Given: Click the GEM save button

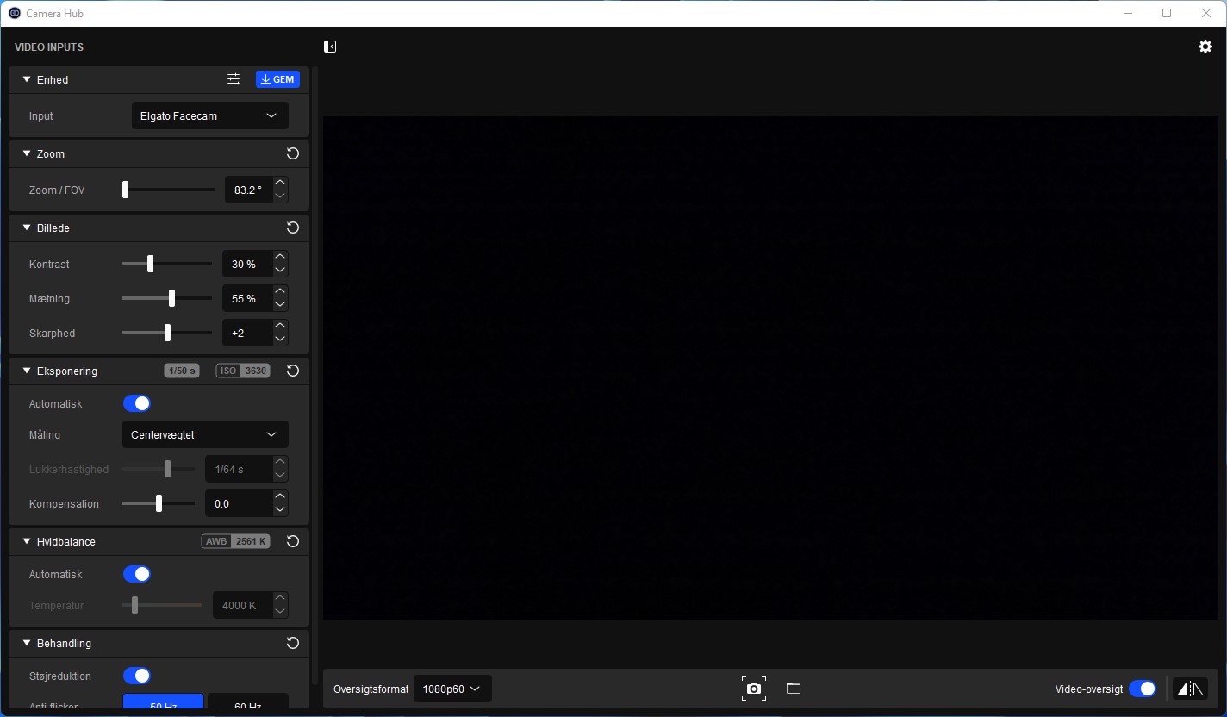Looking at the screenshot, I should (x=277, y=79).
